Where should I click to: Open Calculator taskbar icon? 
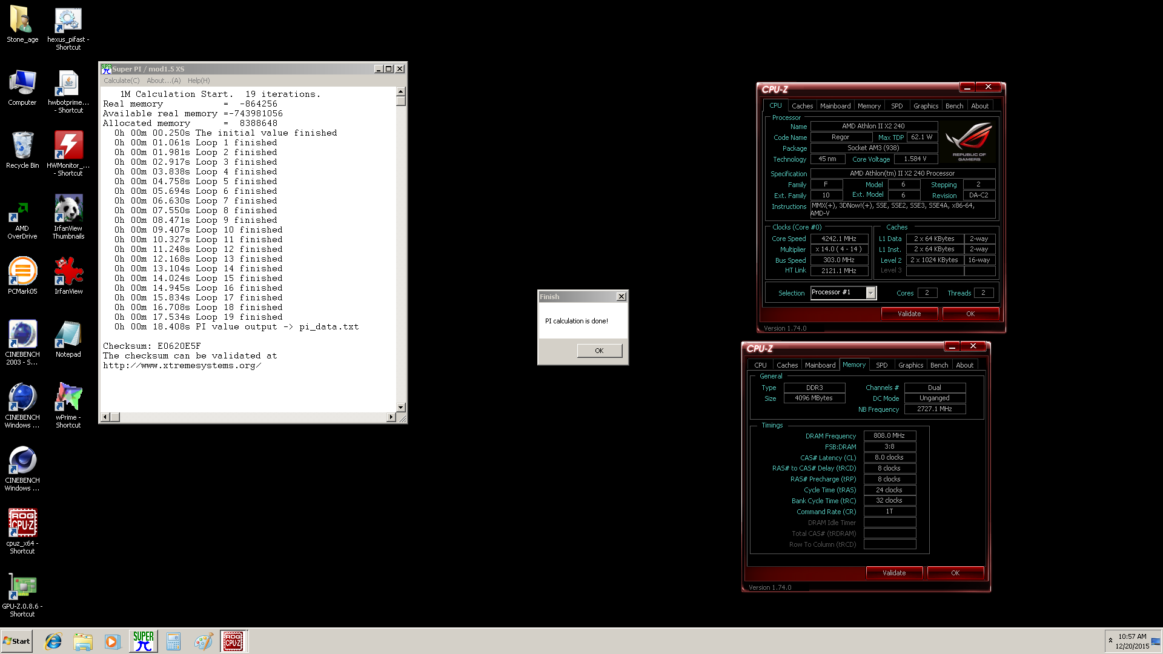pos(173,641)
